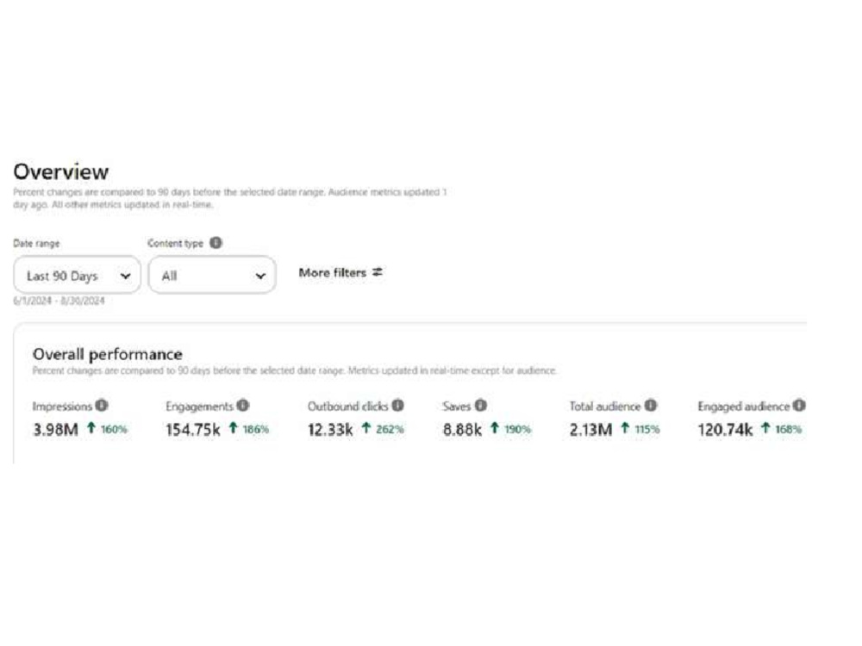
Task: Click the 12.33k outbound clicks value
Action: coord(330,429)
